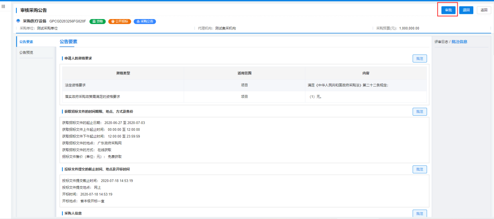Open the 评审日志 panel tab
Viewport: 494px width, 219px height.
(441, 42)
